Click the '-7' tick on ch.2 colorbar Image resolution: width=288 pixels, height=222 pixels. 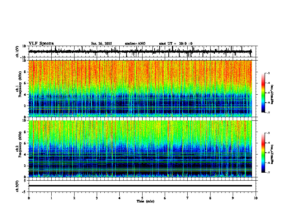[268, 172]
